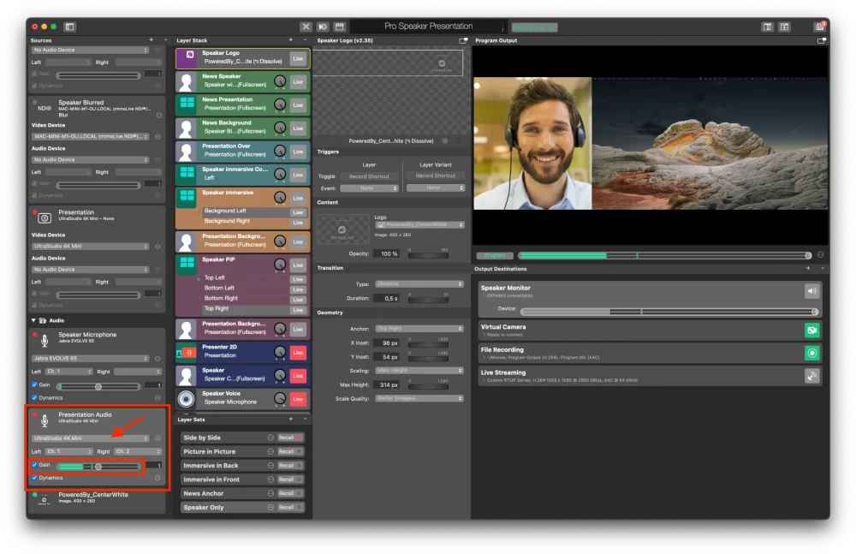Toggle Dynamics checkbox for Speaker Microphone
This screenshot has width=856, height=554.
[x=34, y=398]
